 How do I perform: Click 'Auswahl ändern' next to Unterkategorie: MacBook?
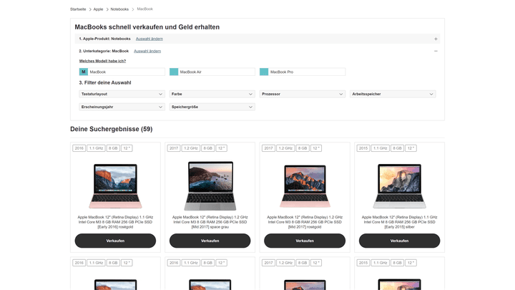pyautogui.click(x=147, y=51)
